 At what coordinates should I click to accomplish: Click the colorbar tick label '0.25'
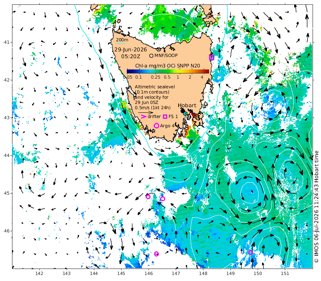(156, 77)
